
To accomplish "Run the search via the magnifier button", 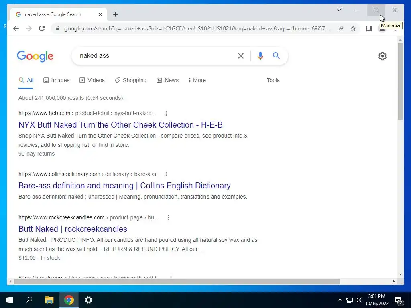I will 276,55.
